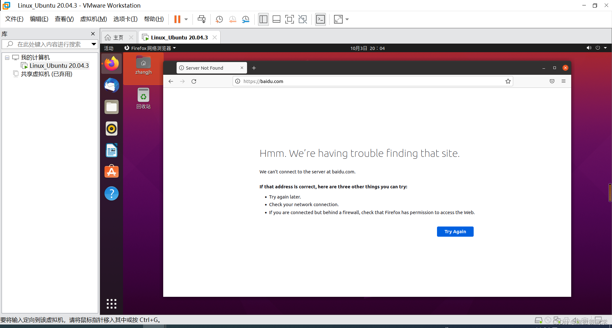612x328 pixels.
Task: Open the Files manager in the dock
Action: coord(112,107)
